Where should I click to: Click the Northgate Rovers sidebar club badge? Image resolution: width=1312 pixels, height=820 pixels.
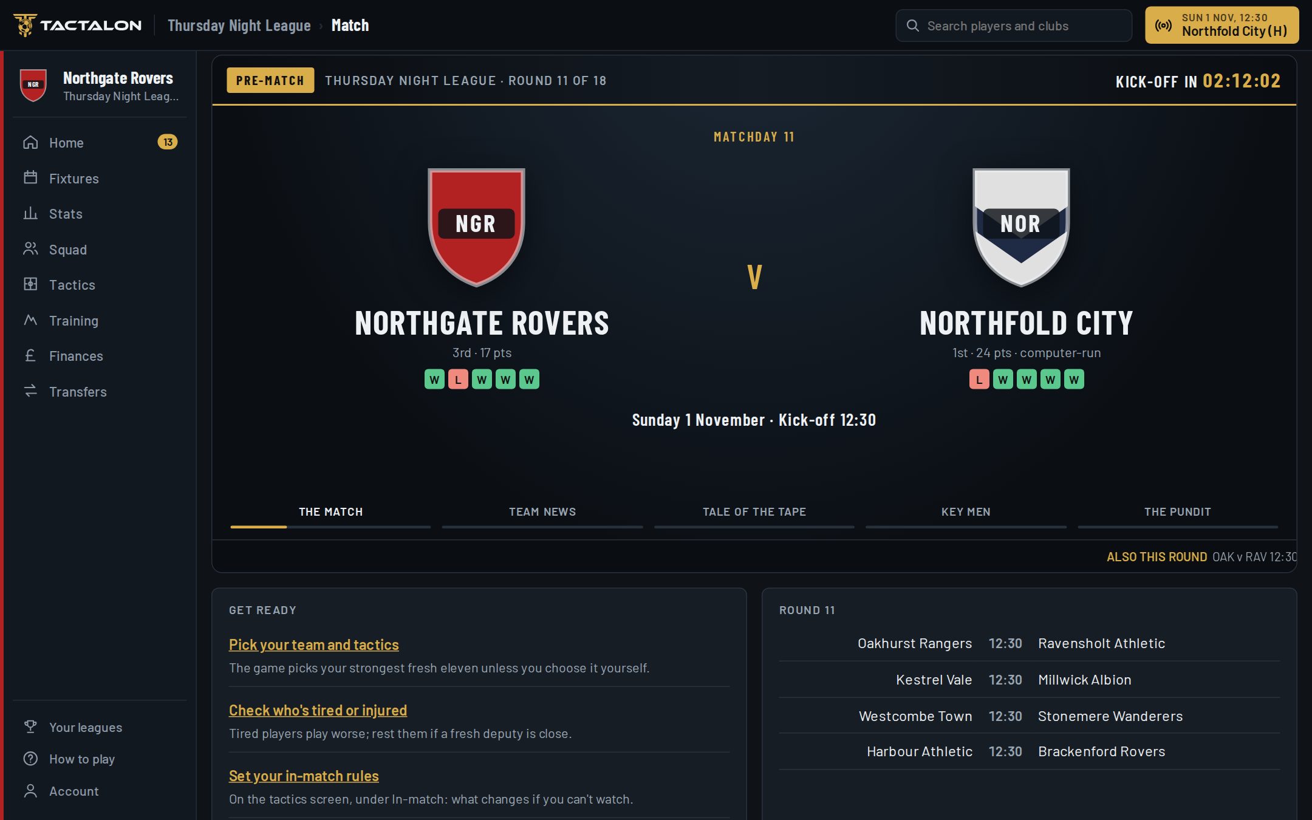click(x=33, y=85)
